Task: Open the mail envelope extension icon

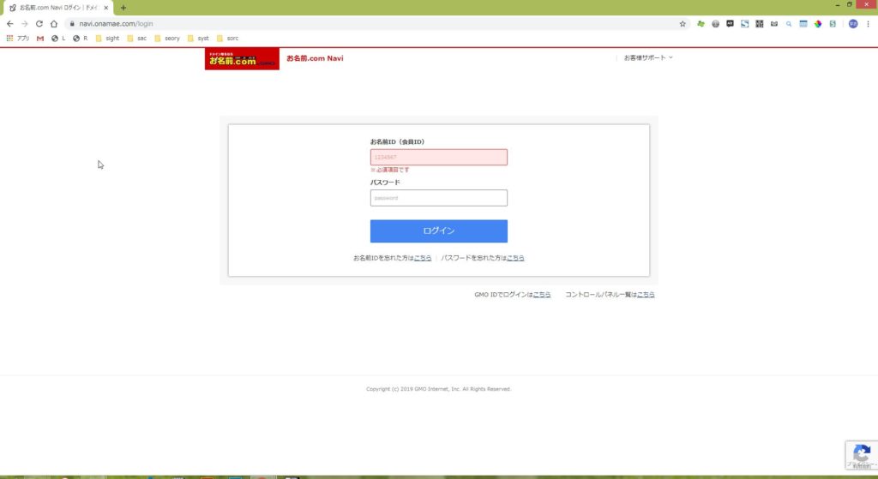Action: click(774, 23)
